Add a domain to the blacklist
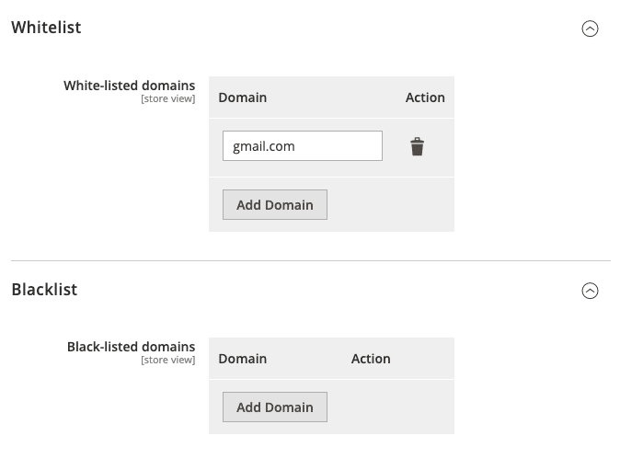Screen dimensions: 620x470 (274, 407)
